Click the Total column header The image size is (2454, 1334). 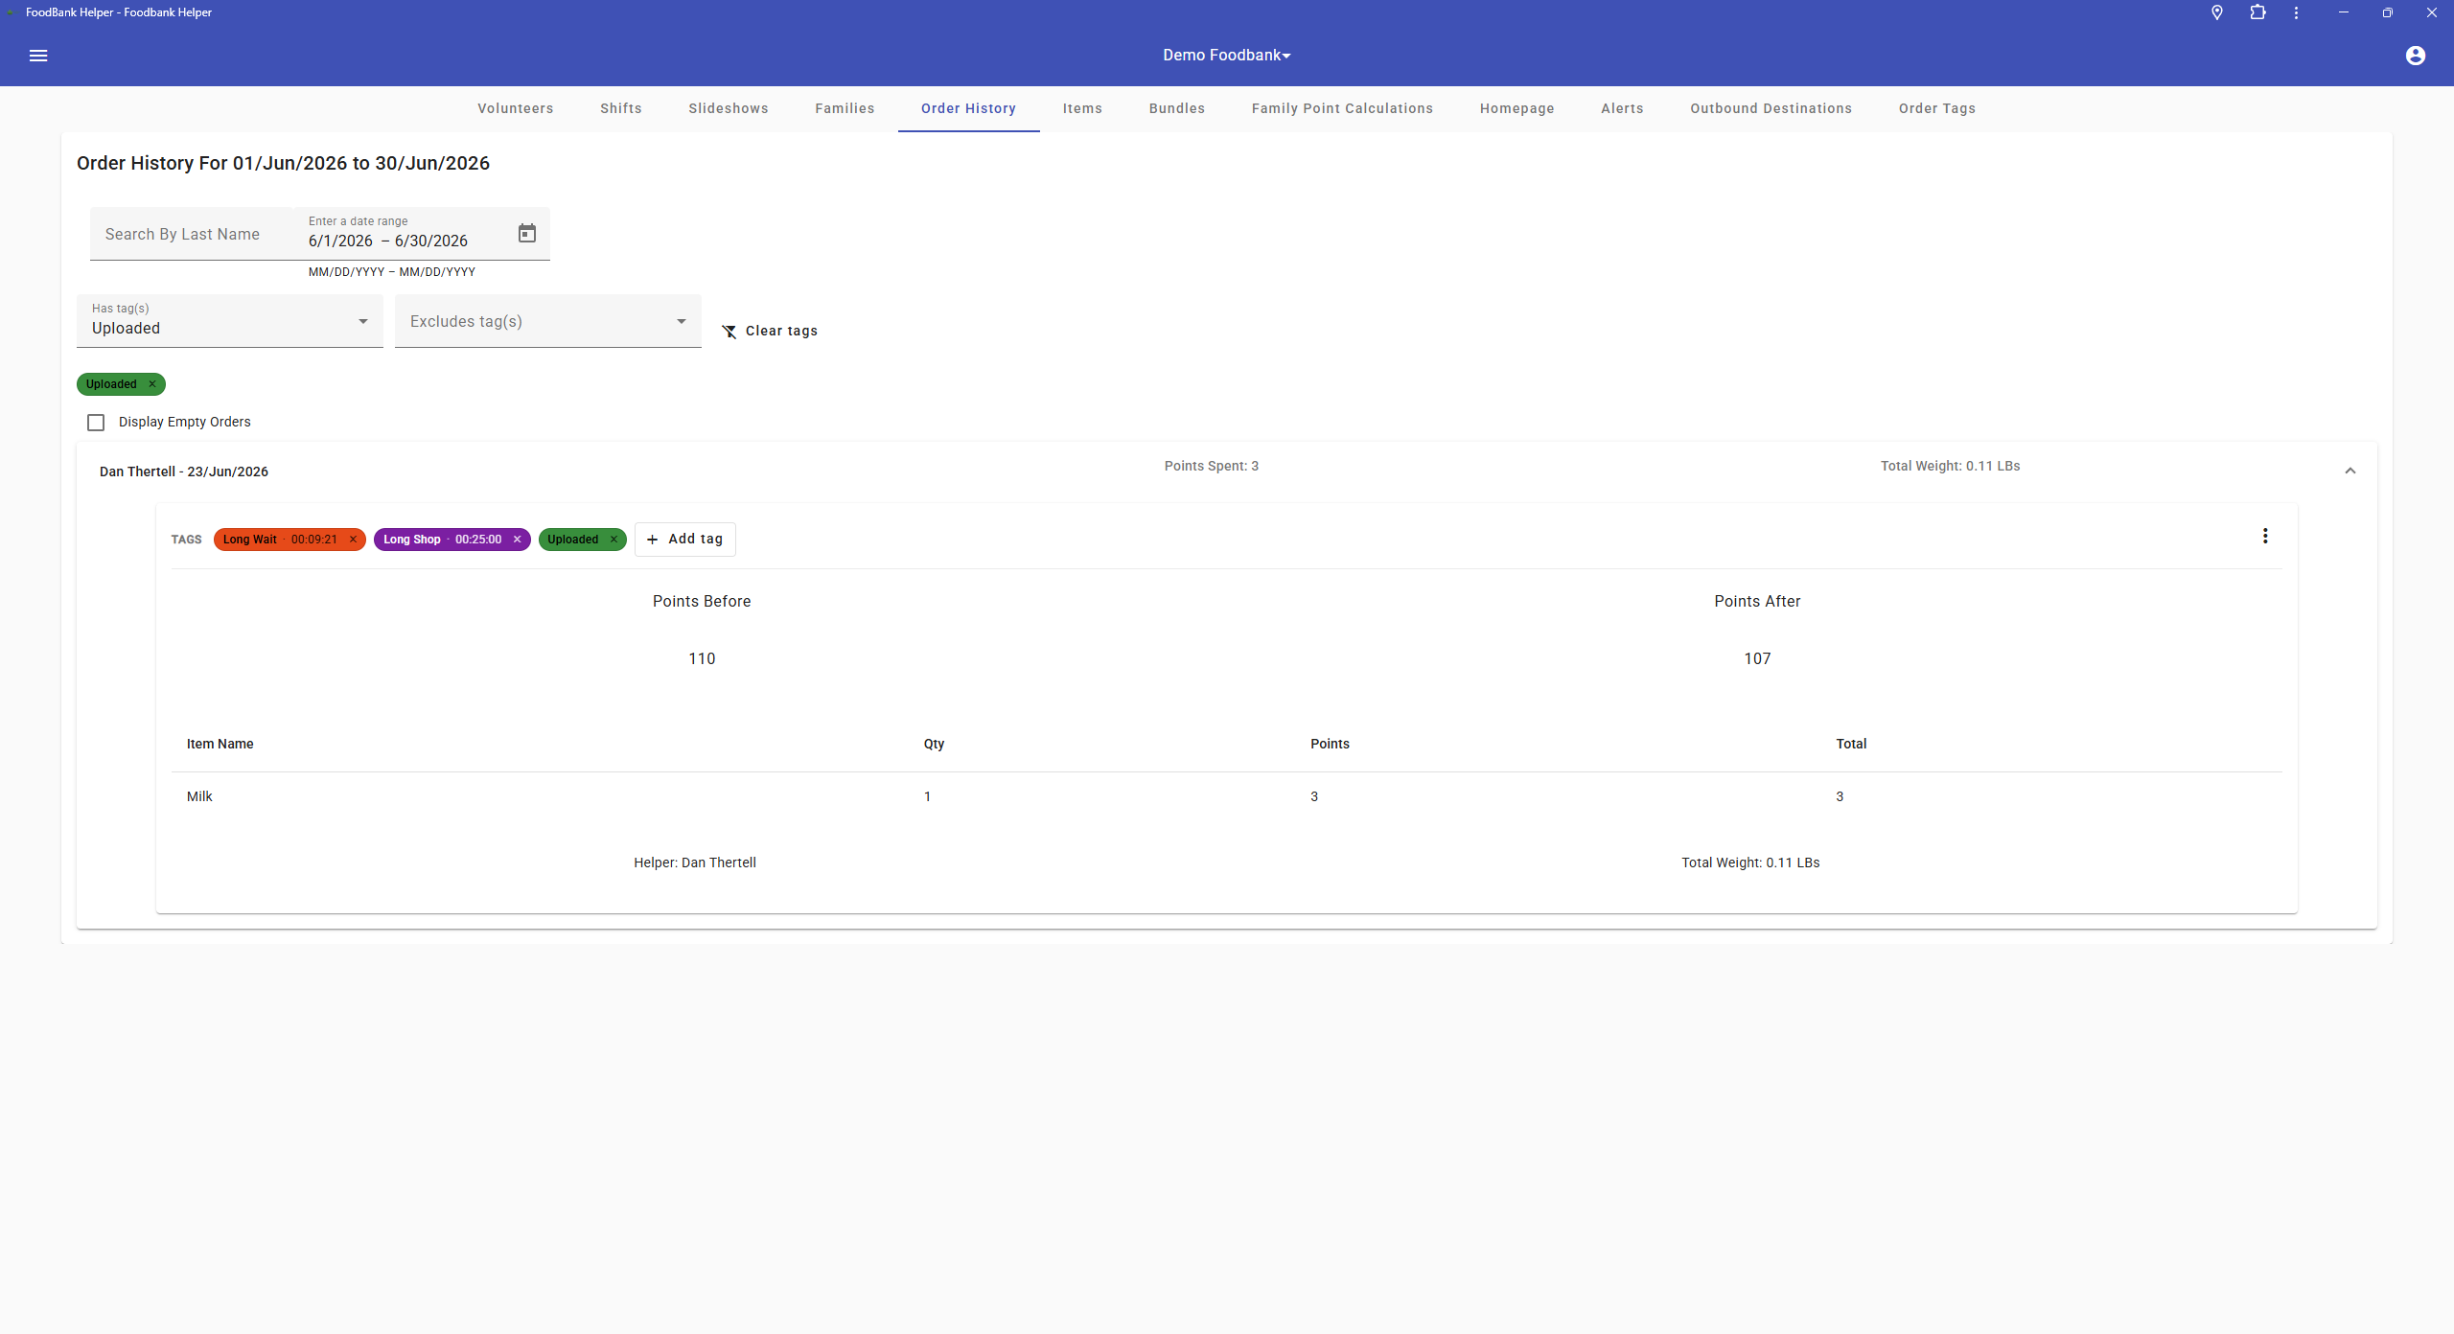click(1851, 744)
